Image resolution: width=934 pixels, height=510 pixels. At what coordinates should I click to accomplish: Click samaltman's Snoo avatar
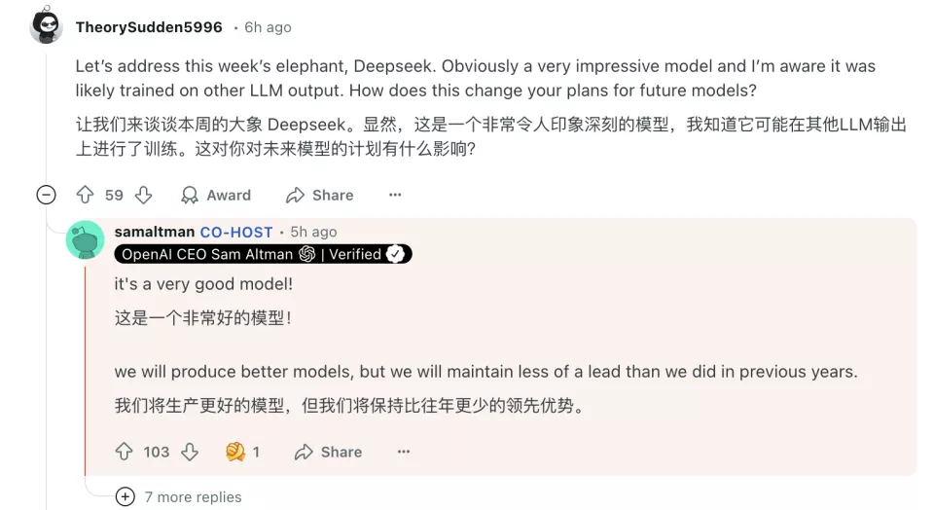[86, 239]
